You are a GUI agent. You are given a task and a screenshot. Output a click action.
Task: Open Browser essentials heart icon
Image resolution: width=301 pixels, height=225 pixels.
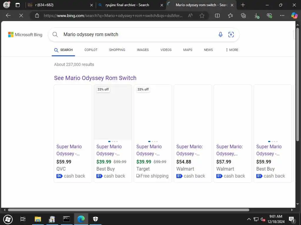pos(269,16)
